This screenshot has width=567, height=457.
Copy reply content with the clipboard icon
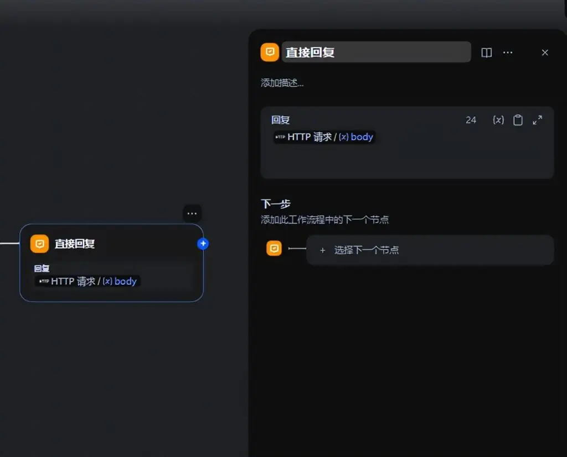pos(518,120)
